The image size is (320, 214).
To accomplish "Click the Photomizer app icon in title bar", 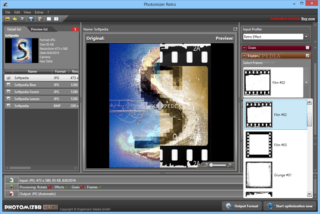I will click(x=6, y=4).
